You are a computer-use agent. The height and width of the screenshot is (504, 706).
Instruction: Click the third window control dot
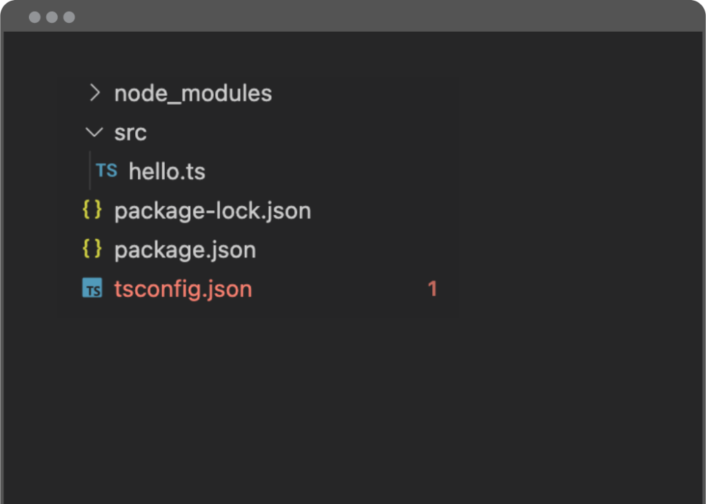(69, 17)
